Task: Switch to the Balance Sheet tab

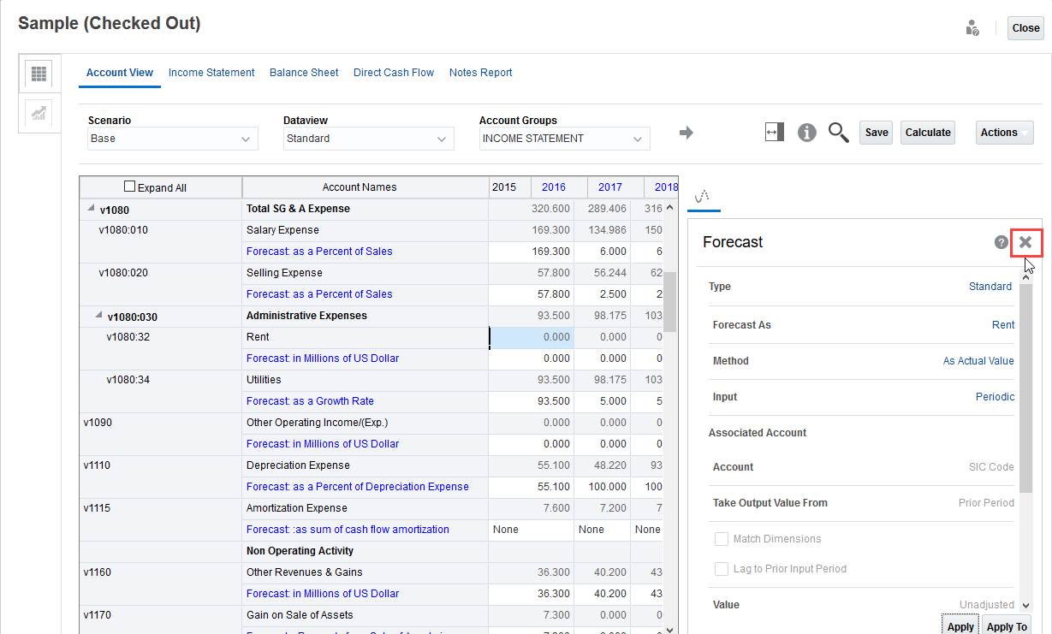Action: [x=304, y=73]
